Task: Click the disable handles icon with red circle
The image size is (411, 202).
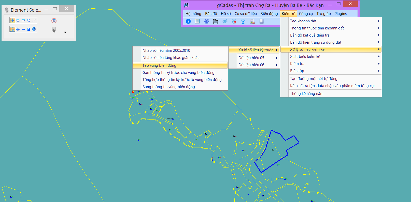Action: (x=54, y=21)
